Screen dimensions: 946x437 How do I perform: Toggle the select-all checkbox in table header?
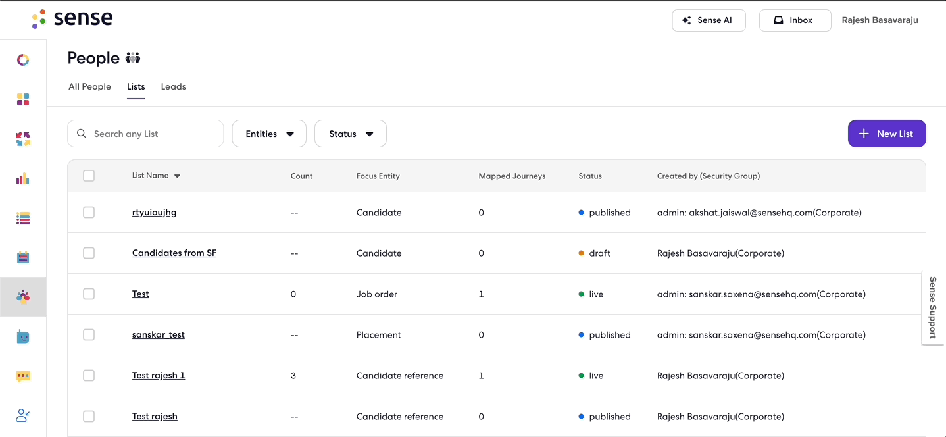89,176
